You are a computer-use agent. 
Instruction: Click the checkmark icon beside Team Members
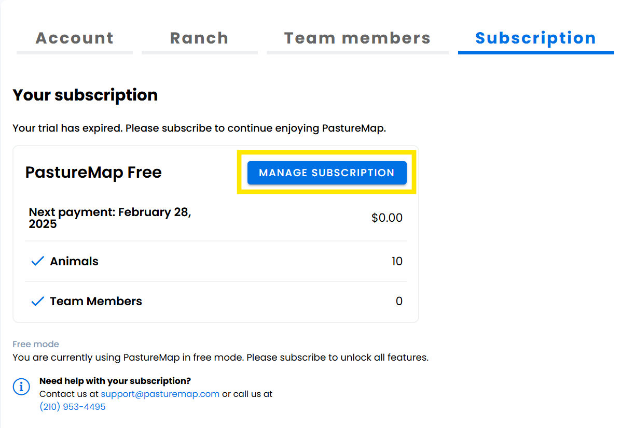click(x=38, y=301)
